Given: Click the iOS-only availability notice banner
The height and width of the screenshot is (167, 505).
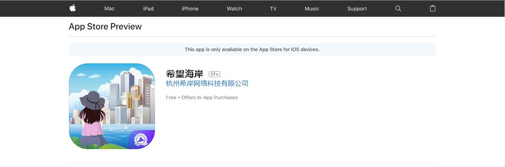Looking at the screenshot, I should tap(252, 50).
